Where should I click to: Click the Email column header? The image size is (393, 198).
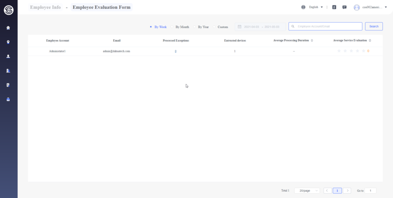pyautogui.click(x=117, y=41)
